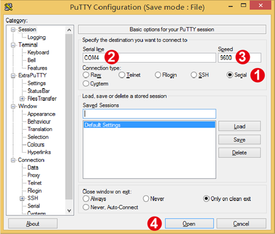Image resolution: width=275 pixels, height=234 pixels.
Task: Open the Proxy category
Action: (34, 175)
